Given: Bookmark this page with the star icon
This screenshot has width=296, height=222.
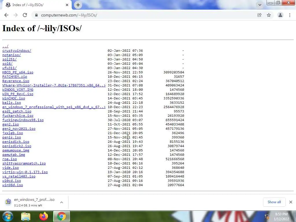Looking at the screenshot, I should coord(269,15).
